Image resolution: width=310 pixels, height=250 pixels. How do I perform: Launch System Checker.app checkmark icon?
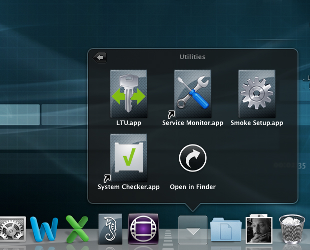(129, 157)
